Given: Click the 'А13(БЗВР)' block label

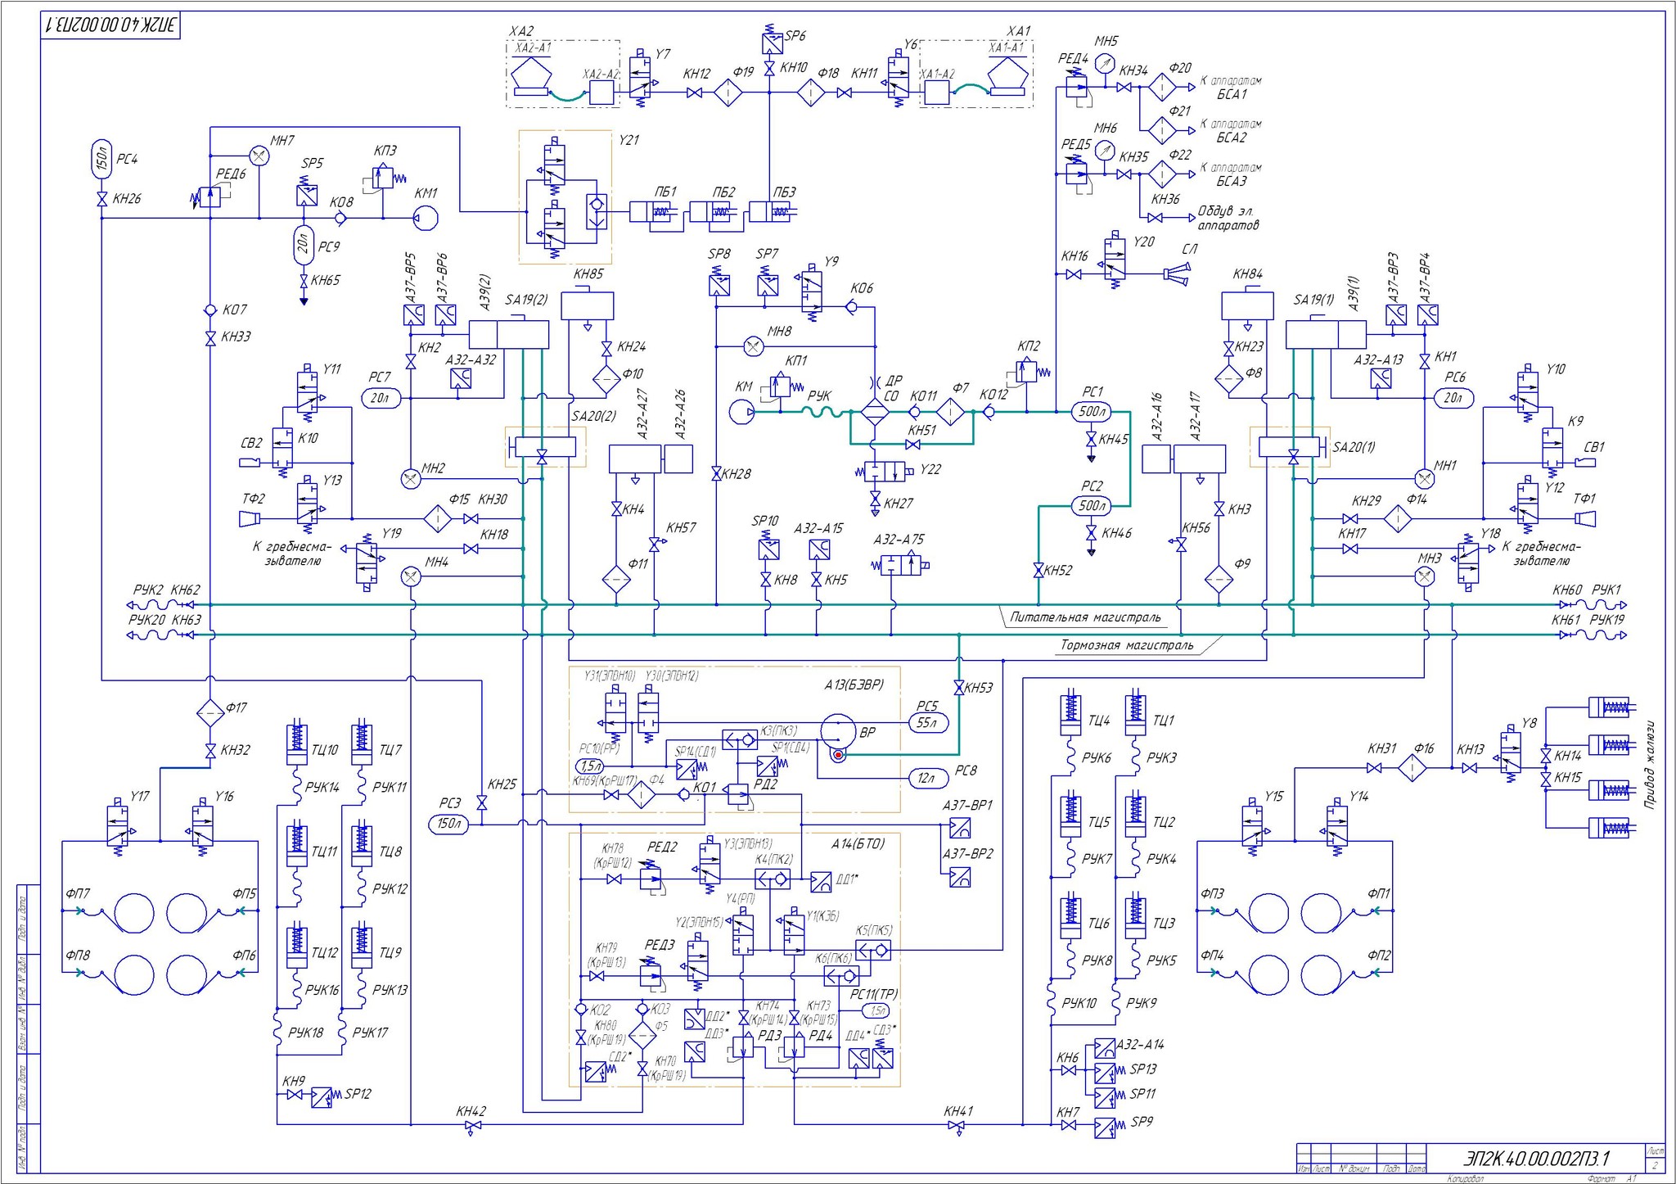Looking at the screenshot, I should pyautogui.click(x=854, y=685).
